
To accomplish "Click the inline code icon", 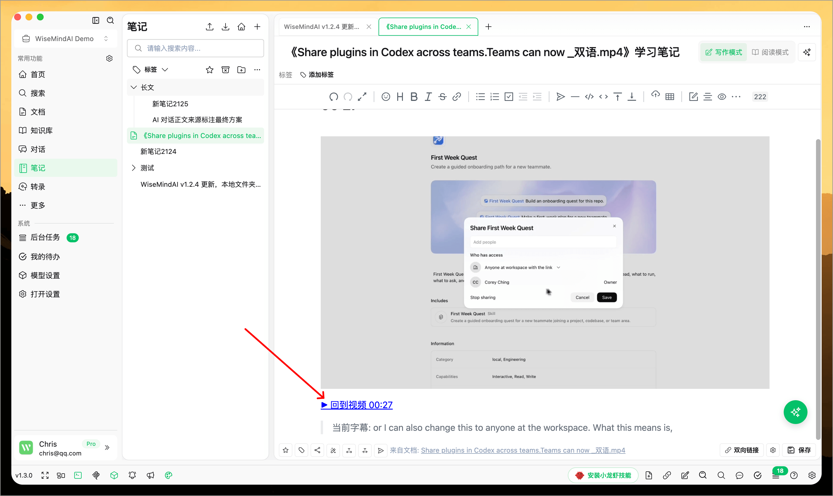I will [603, 97].
